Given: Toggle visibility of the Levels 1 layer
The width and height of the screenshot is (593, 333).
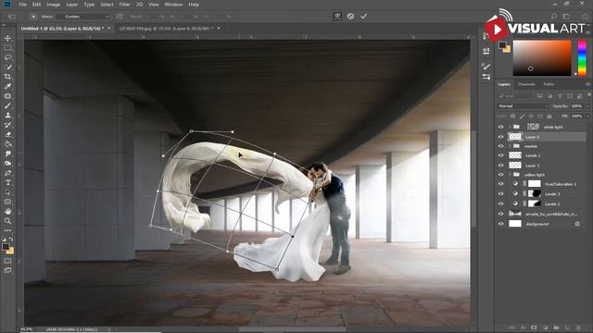Looking at the screenshot, I should click(500, 155).
